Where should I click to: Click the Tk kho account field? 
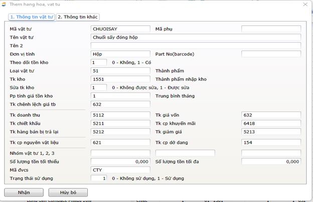pyautogui.click(x=120, y=79)
